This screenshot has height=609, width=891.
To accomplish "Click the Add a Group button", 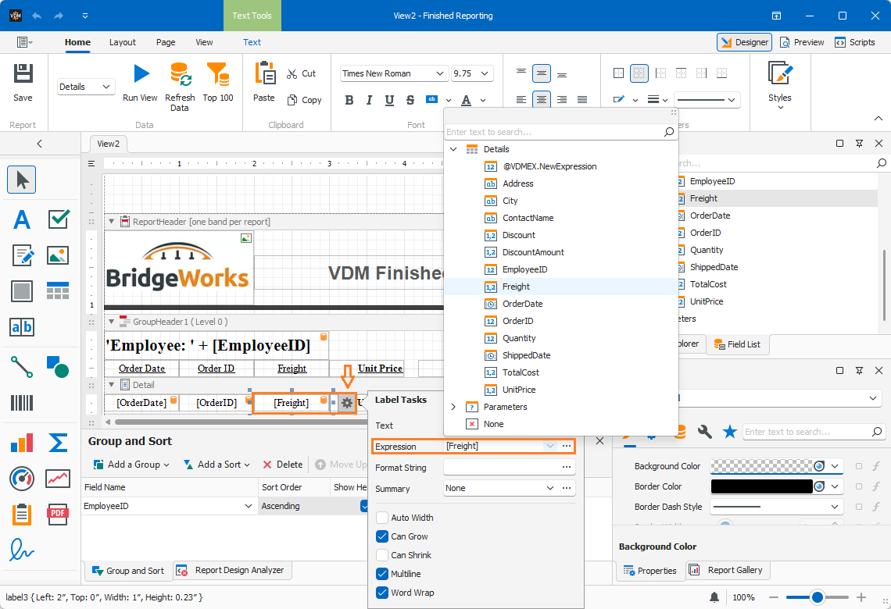I will click(131, 465).
